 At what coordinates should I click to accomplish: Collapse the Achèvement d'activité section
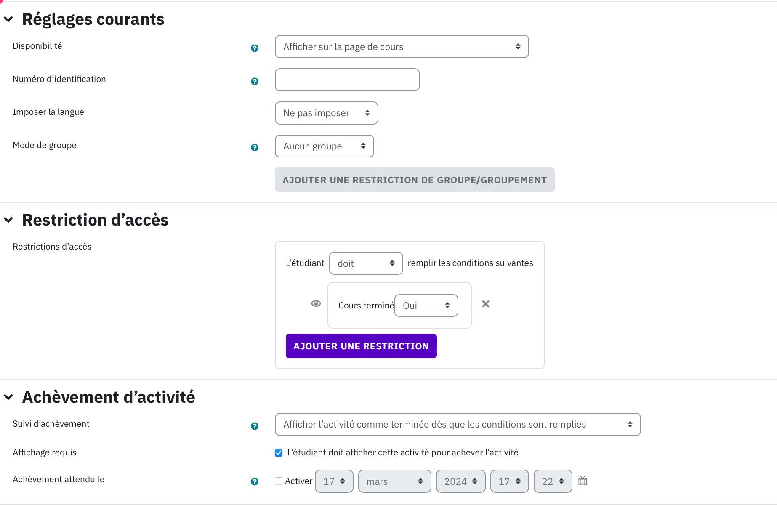pyautogui.click(x=8, y=397)
